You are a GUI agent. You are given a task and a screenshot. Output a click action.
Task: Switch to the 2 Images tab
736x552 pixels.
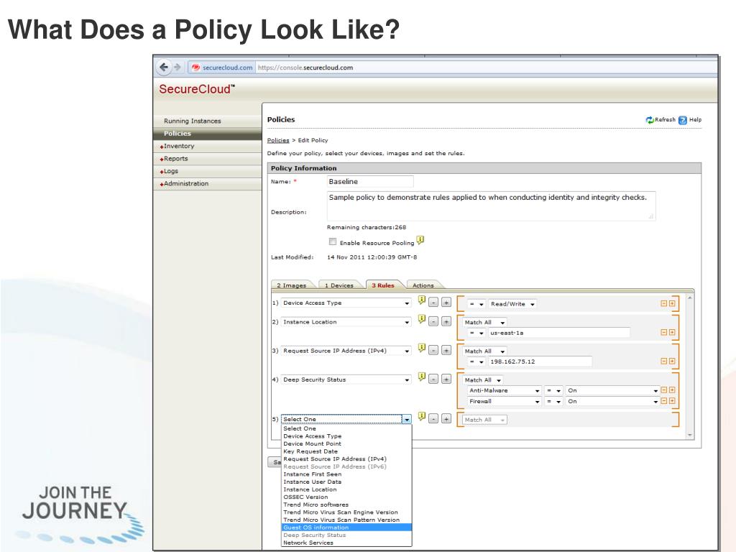point(292,285)
